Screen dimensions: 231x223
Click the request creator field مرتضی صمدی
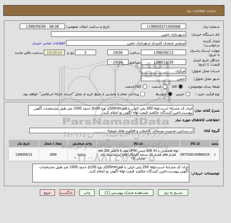point(126,43)
